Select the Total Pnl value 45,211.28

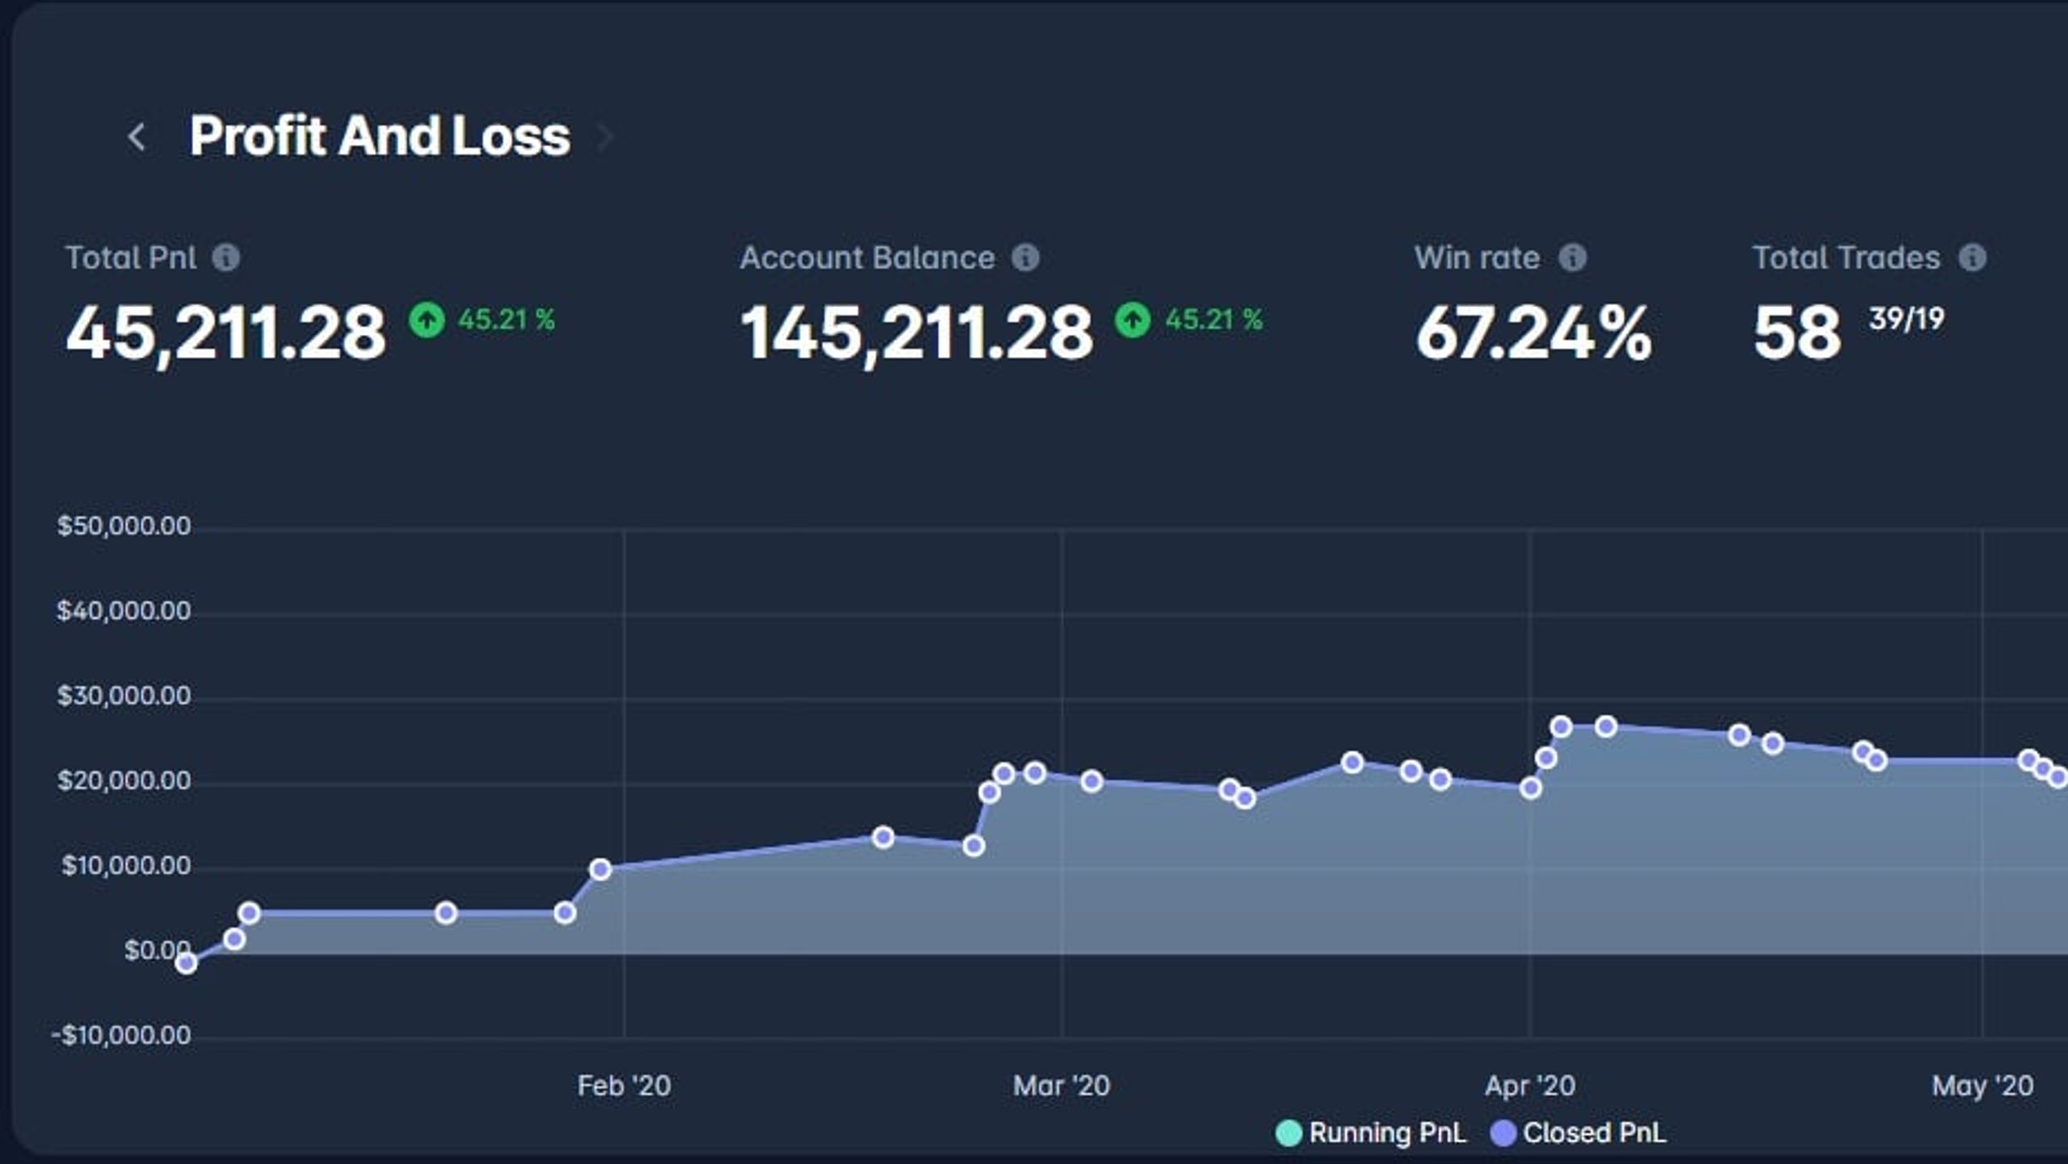225,334
